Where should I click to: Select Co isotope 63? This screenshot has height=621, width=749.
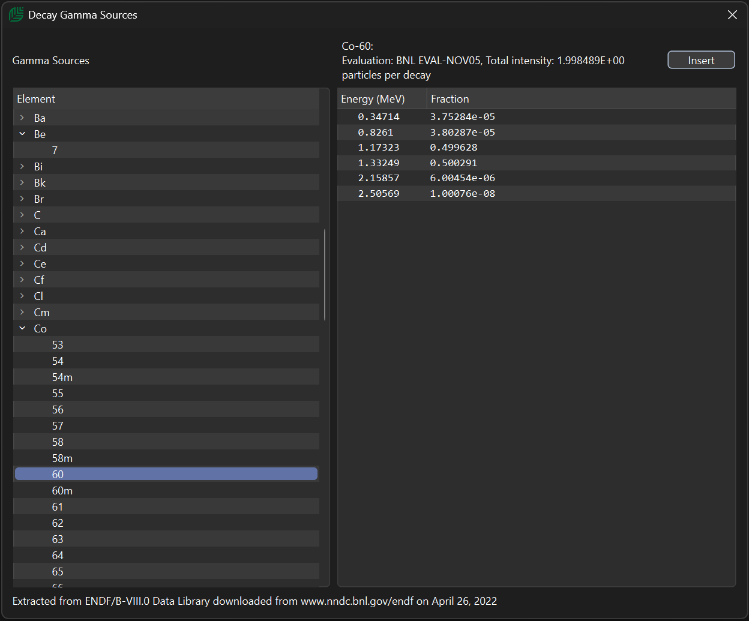point(166,539)
